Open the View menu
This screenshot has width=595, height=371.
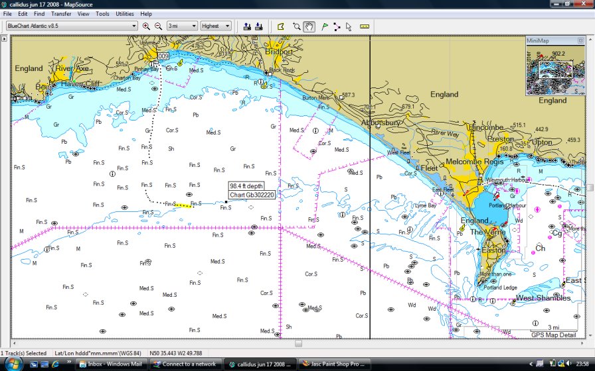point(83,14)
